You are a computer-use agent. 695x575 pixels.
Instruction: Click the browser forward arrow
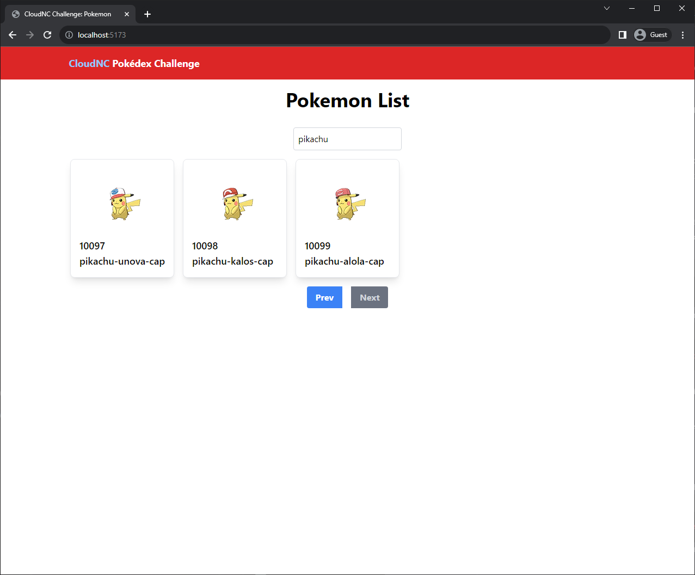[x=30, y=35]
